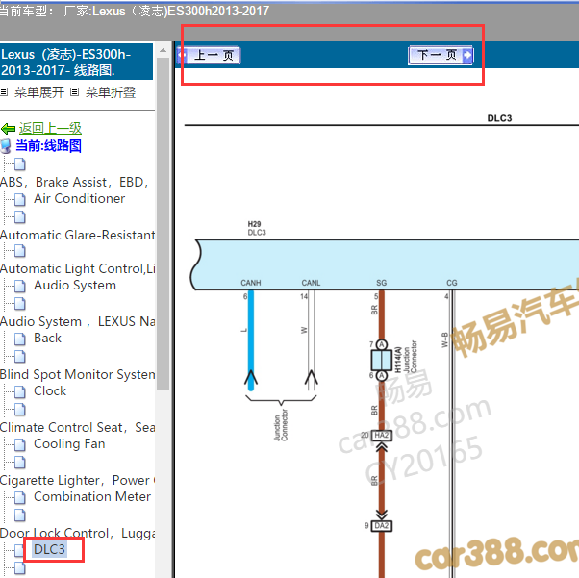Click the 返回上一级 back link
The image size is (579, 578).
(x=50, y=128)
